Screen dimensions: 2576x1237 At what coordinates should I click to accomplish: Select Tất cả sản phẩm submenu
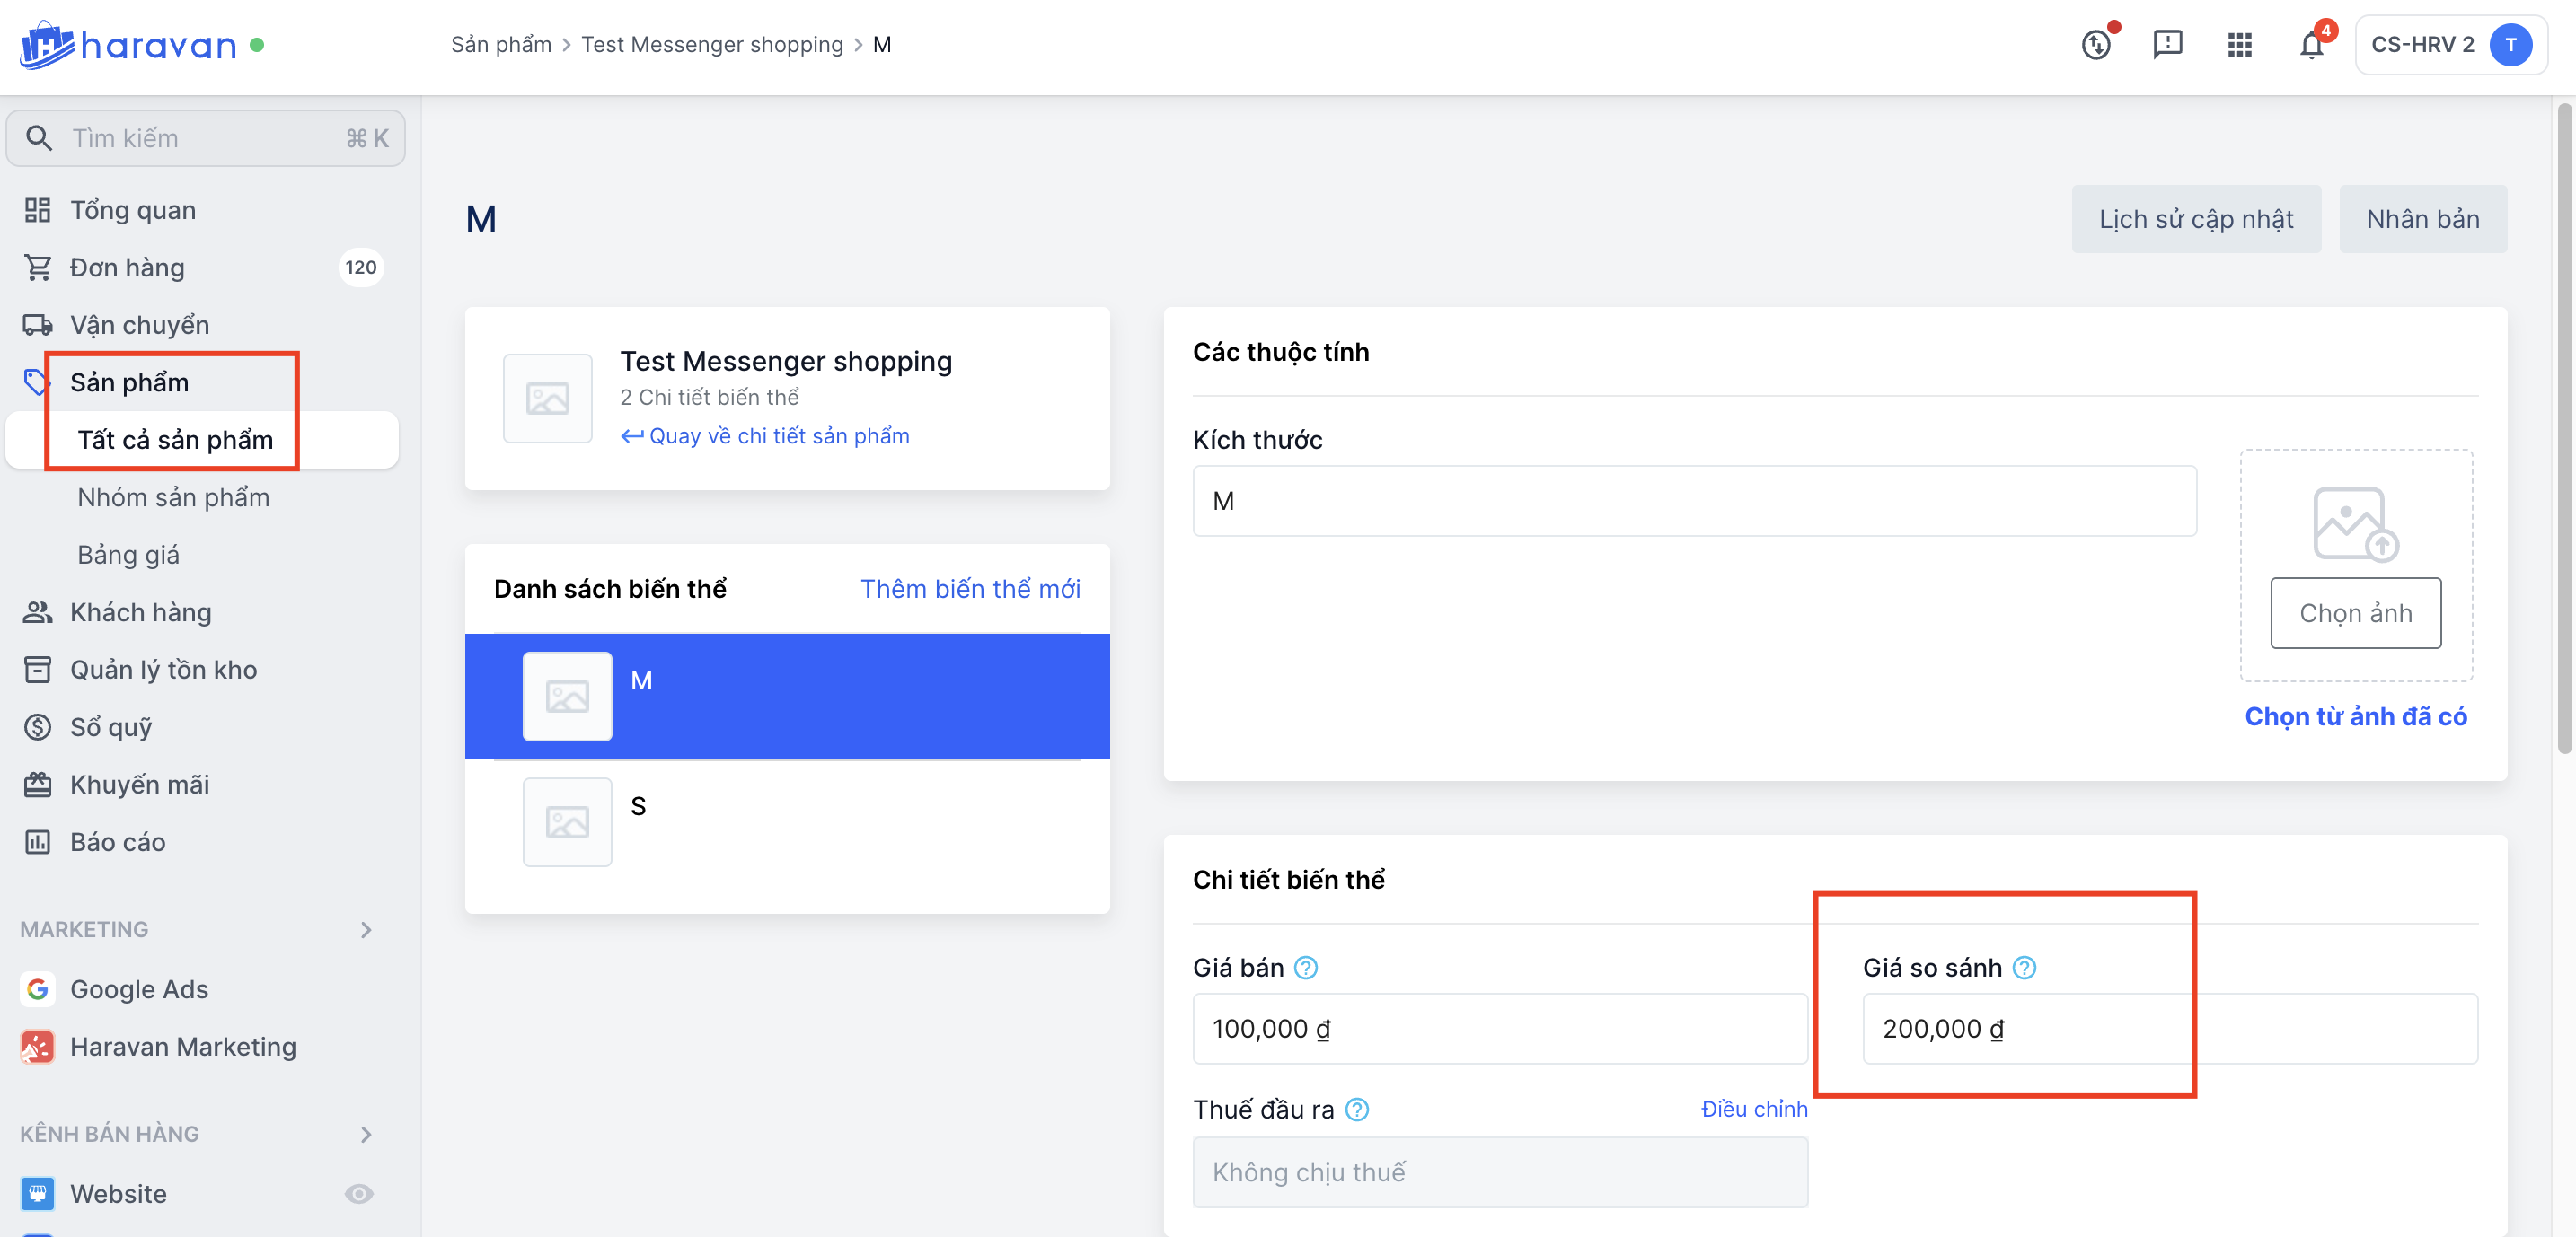(x=203, y=440)
